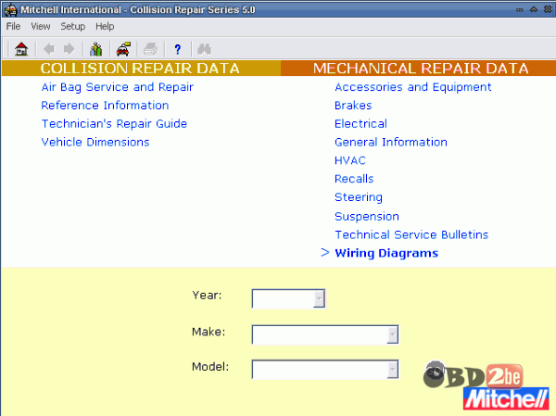Click the Print toolbar icon

coord(150,49)
